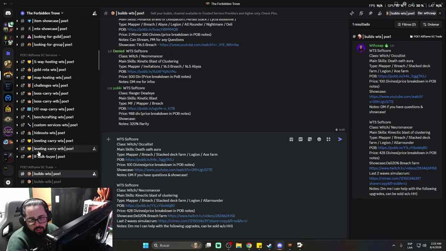The image size is (446, 251).
Task: Open the microphone indicator in system tray
Action: 401,245
